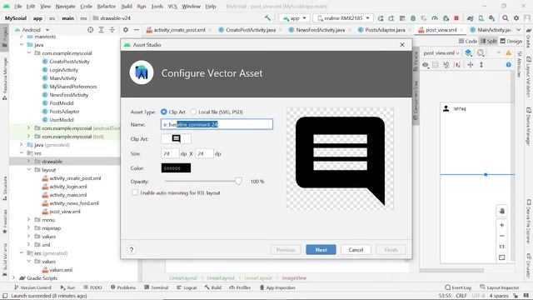This screenshot has height=300, width=533.
Task: Zoom out with minus icon in design preview
Action: [501, 236]
